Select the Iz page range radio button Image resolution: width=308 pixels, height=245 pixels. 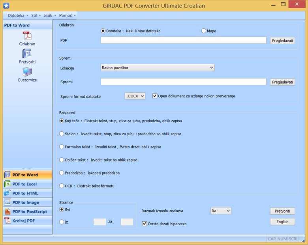click(62, 222)
